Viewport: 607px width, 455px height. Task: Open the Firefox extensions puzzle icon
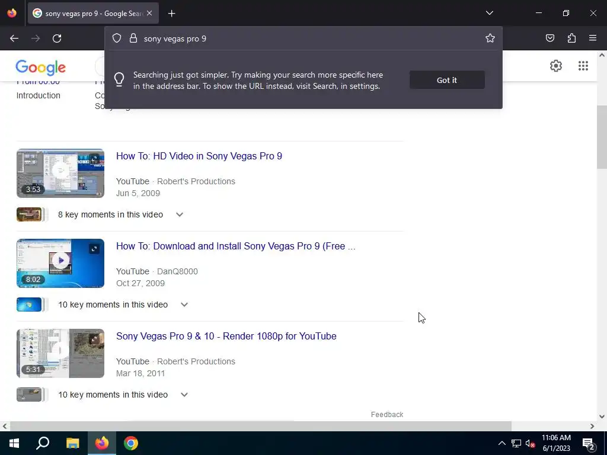point(571,38)
